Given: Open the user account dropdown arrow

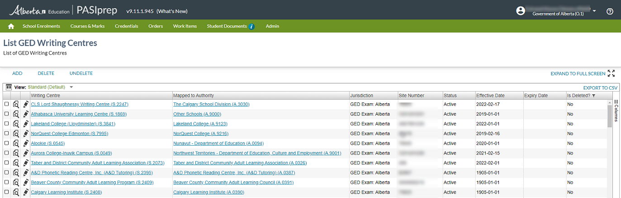Looking at the screenshot, I should (594, 11).
